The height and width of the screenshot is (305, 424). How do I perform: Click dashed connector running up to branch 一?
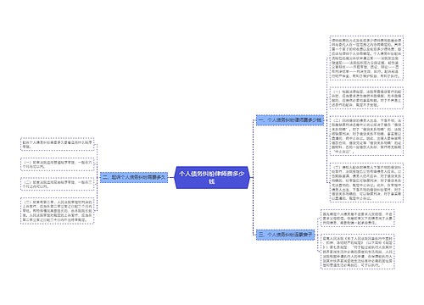click(253, 148)
